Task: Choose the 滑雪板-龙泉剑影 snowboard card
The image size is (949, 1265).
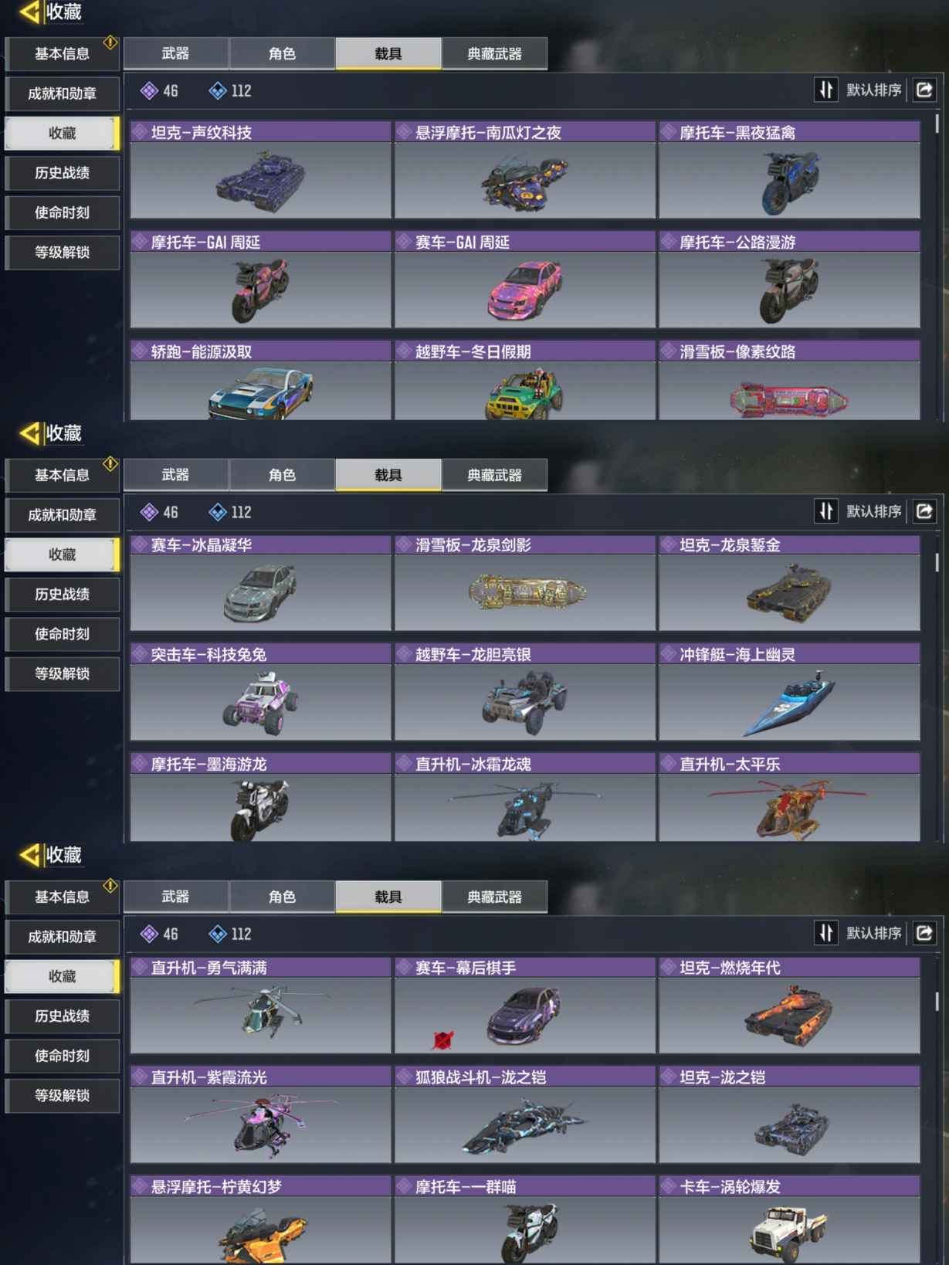Action: point(525,583)
